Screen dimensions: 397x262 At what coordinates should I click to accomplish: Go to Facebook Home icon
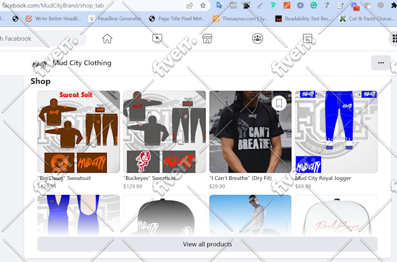click(x=107, y=39)
